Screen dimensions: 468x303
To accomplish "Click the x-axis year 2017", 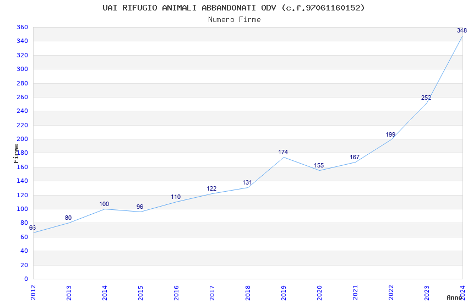I will click(212, 293).
